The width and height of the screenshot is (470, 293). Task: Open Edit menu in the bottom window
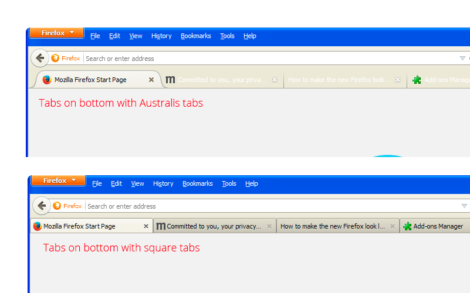tap(116, 183)
